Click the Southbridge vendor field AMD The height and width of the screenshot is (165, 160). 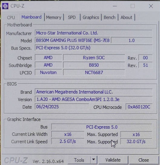[x=48, y=65]
